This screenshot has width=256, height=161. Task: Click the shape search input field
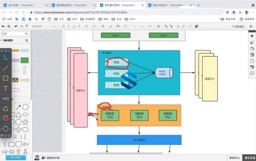tap(15, 34)
